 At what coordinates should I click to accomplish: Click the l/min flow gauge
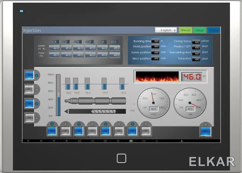[154, 103]
